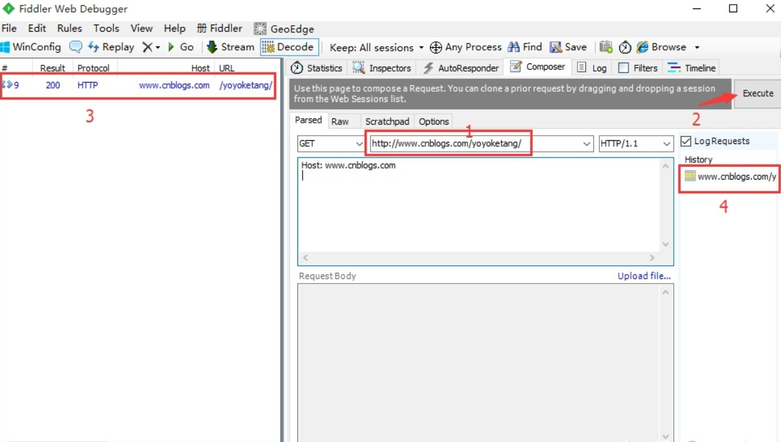The width and height of the screenshot is (781, 442).
Task: Expand the Browse dropdown arrow
Action: click(x=697, y=48)
